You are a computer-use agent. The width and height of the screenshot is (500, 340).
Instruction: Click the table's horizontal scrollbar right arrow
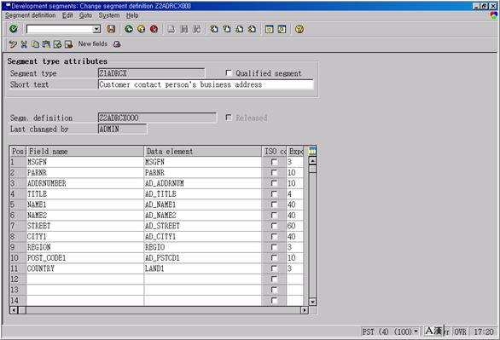pyautogui.click(x=305, y=310)
